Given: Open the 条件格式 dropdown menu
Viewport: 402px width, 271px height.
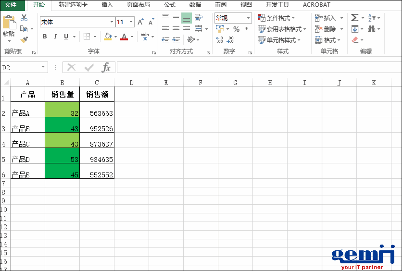Looking at the screenshot, I should (281, 18).
